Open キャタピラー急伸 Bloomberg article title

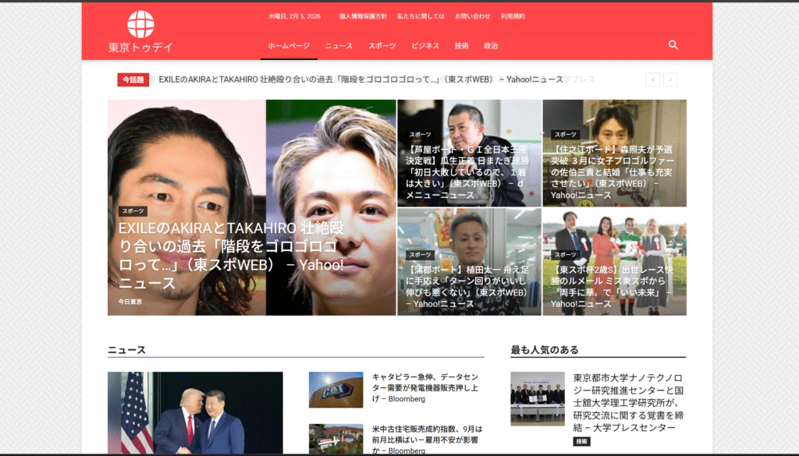425,388
